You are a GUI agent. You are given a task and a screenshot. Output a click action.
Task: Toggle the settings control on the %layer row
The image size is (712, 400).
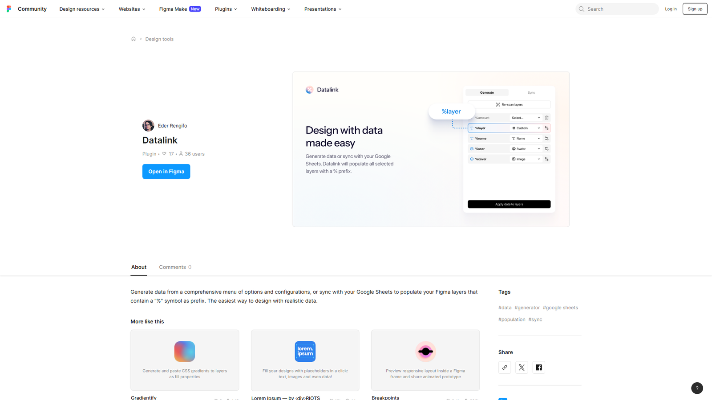click(x=547, y=128)
